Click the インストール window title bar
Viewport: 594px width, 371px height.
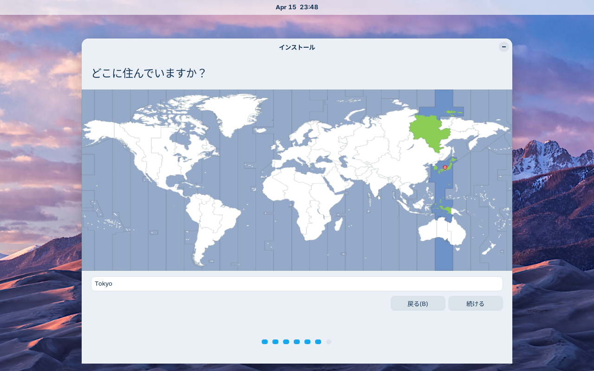297,47
